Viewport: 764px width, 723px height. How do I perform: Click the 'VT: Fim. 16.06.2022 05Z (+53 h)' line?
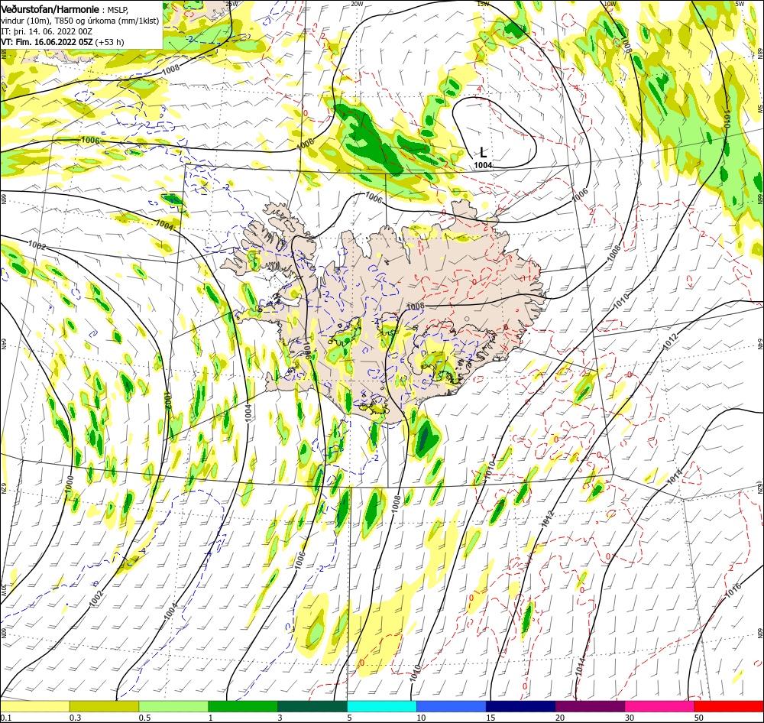pyautogui.click(x=63, y=42)
